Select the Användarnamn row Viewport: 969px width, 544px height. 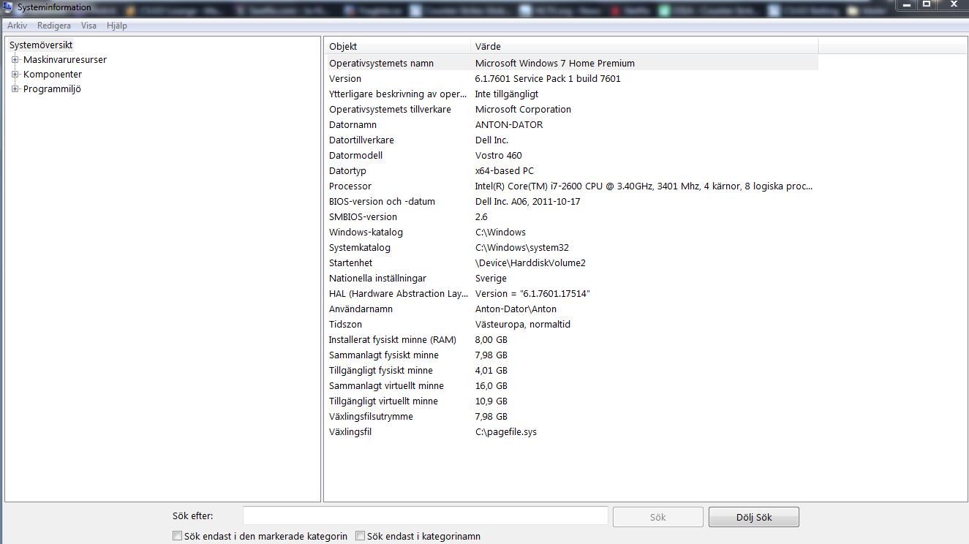tap(571, 309)
